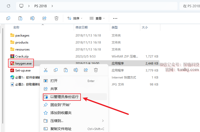Click PS 2018 in the breadcrumb path
Screen dimensions: 200x132
pos(40,6)
